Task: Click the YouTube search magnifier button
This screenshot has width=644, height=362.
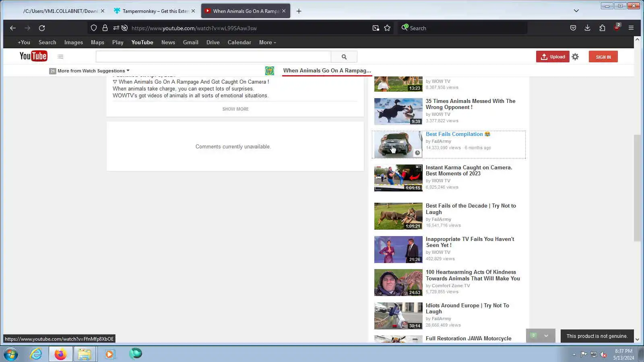Action: 344,57
